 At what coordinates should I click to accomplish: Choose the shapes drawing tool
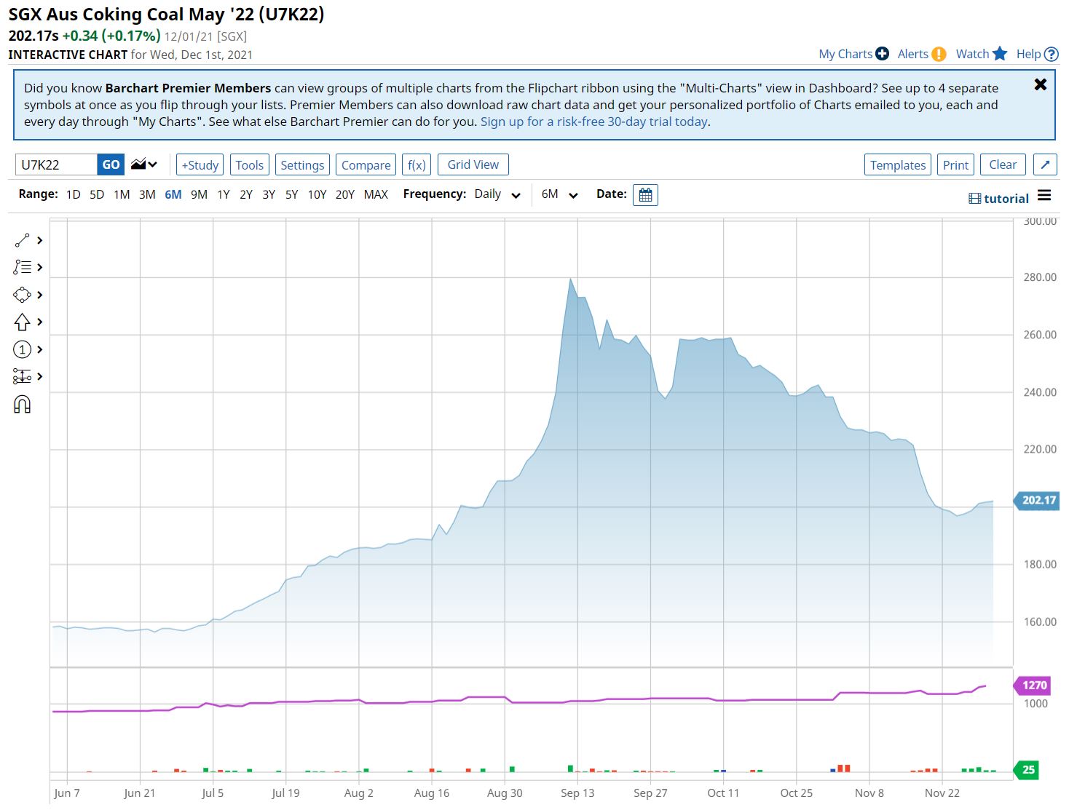pyautogui.click(x=23, y=295)
